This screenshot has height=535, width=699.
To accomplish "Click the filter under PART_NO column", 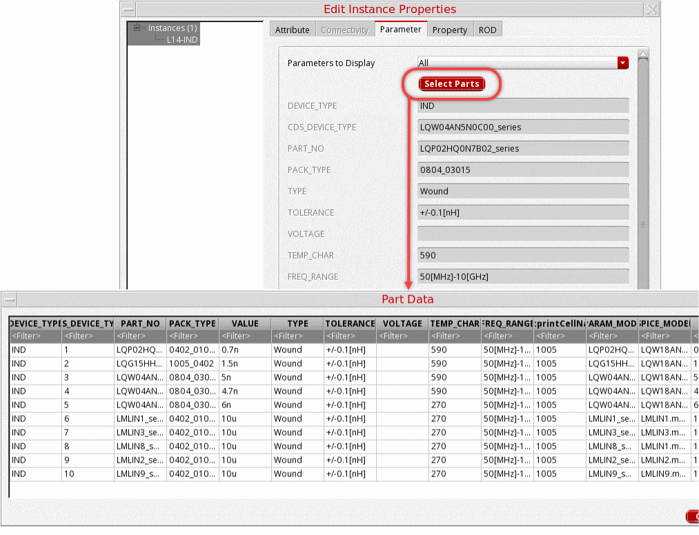I will (x=140, y=336).
